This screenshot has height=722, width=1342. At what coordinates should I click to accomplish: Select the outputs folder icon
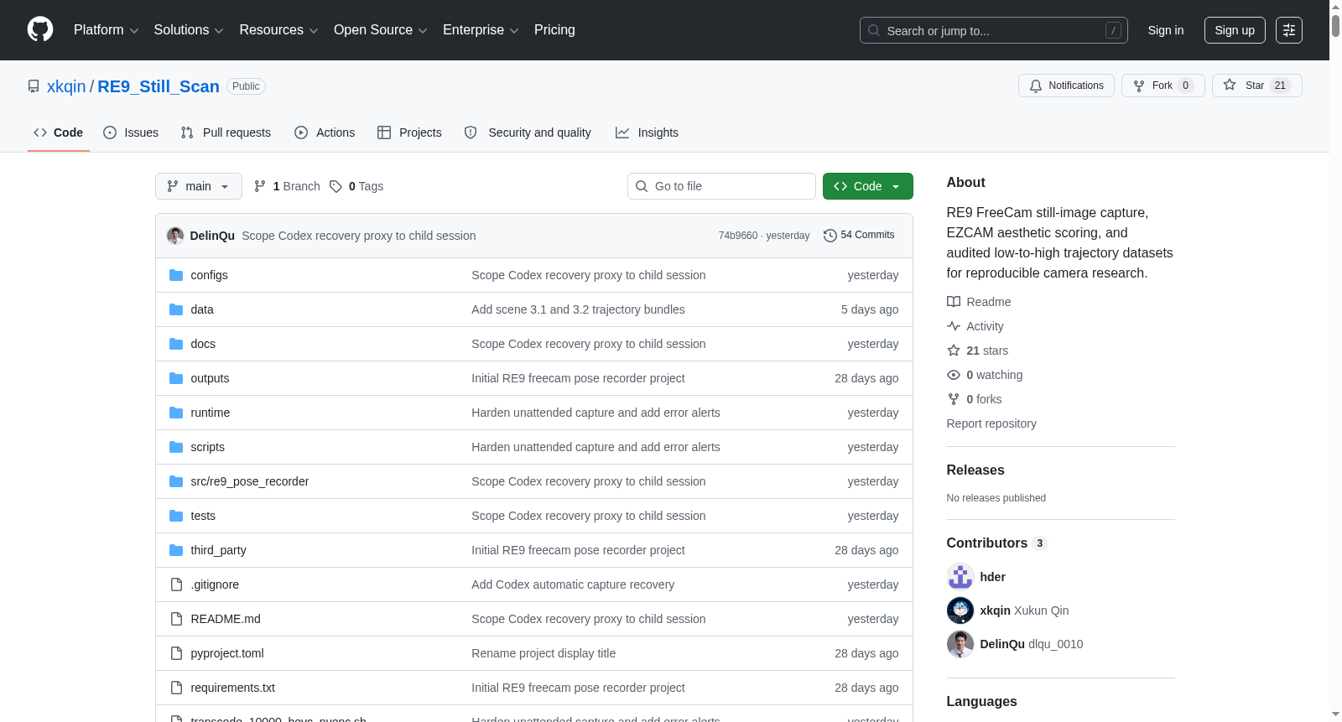point(176,378)
